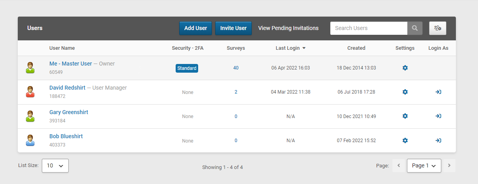Login as David Redshirt using arrow icon
The height and width of the screenshot is (184, 478).
tap(438, 92)
